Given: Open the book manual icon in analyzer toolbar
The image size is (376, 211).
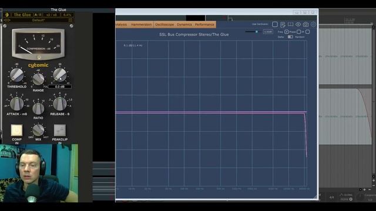Looking at the screenshot, I should point(290,24).
